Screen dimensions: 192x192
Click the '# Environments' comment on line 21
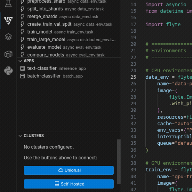pos(166,51)
